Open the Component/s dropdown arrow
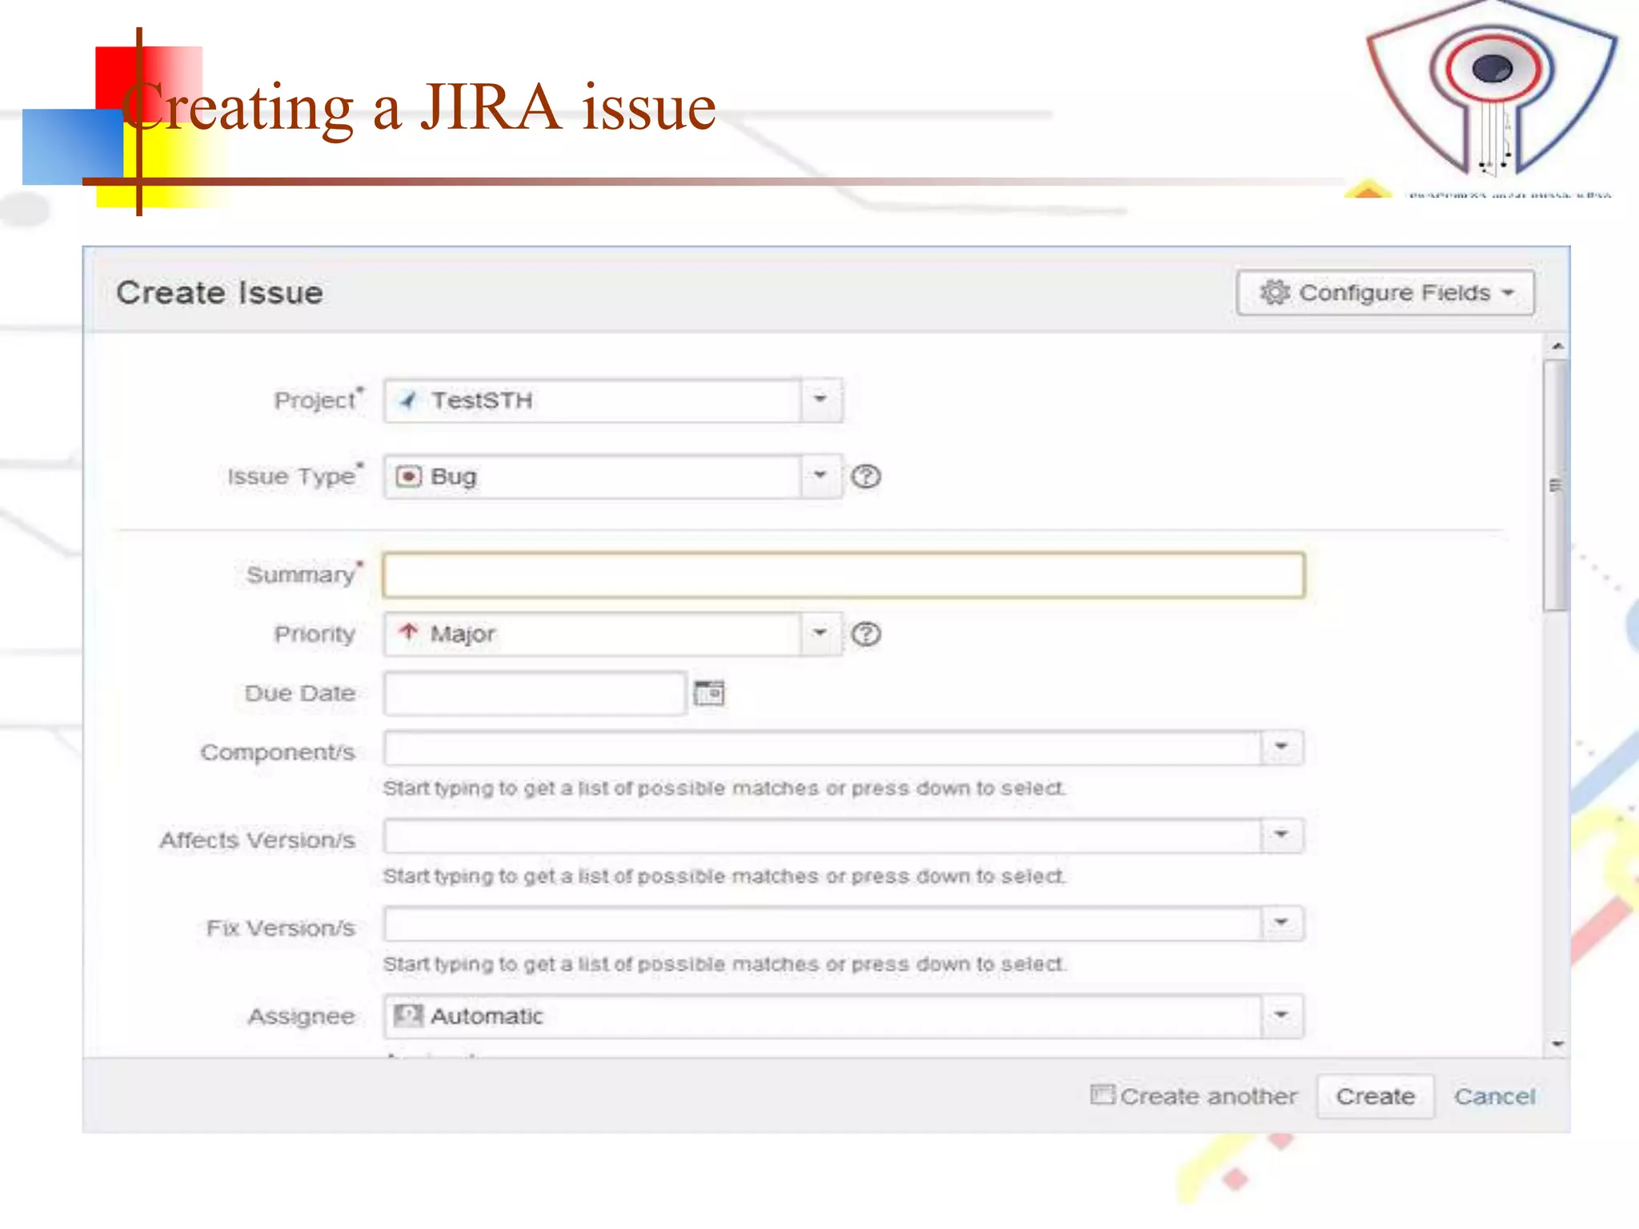This screenshot has height=1229, width=1639. (x=1281, y=747)
